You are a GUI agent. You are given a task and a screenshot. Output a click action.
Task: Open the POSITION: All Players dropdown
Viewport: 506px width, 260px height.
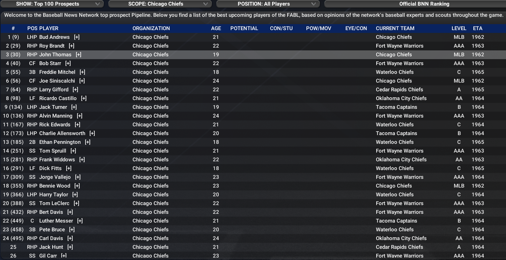click(268, 4)
